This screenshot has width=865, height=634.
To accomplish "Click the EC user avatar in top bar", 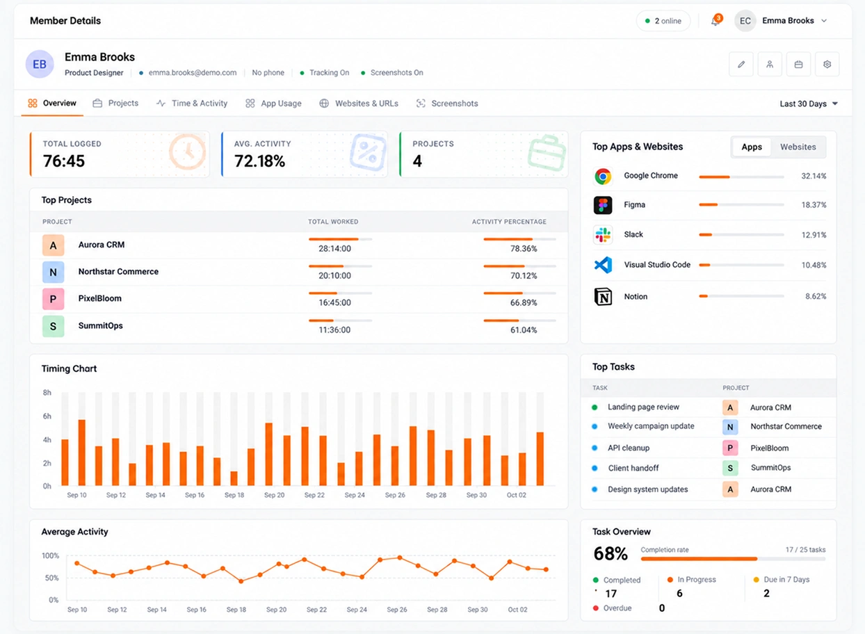I will click(745, 21).
